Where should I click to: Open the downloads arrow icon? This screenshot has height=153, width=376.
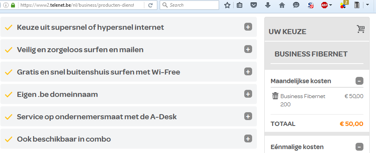click(x=268, y=5)
